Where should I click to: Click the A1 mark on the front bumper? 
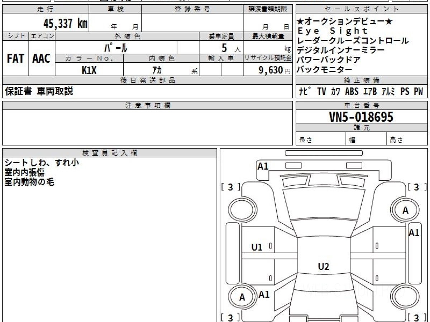[x=263, y=166]
